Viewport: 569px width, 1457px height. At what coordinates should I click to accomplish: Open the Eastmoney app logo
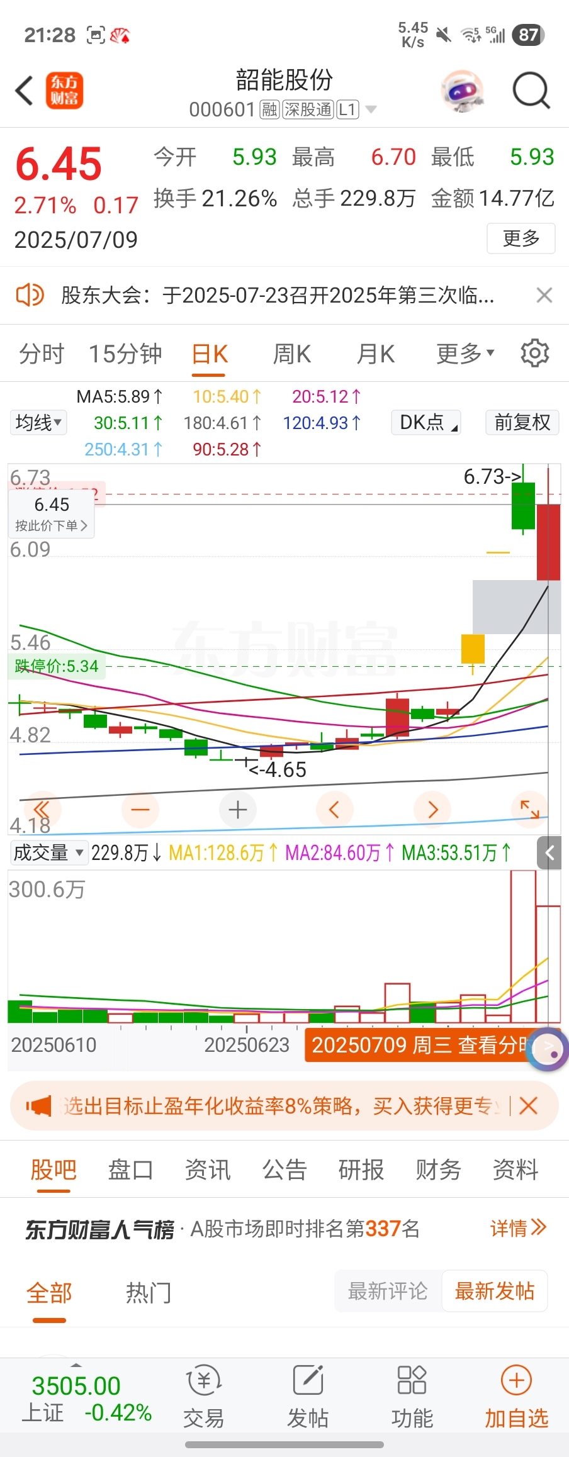coord(64,91)
